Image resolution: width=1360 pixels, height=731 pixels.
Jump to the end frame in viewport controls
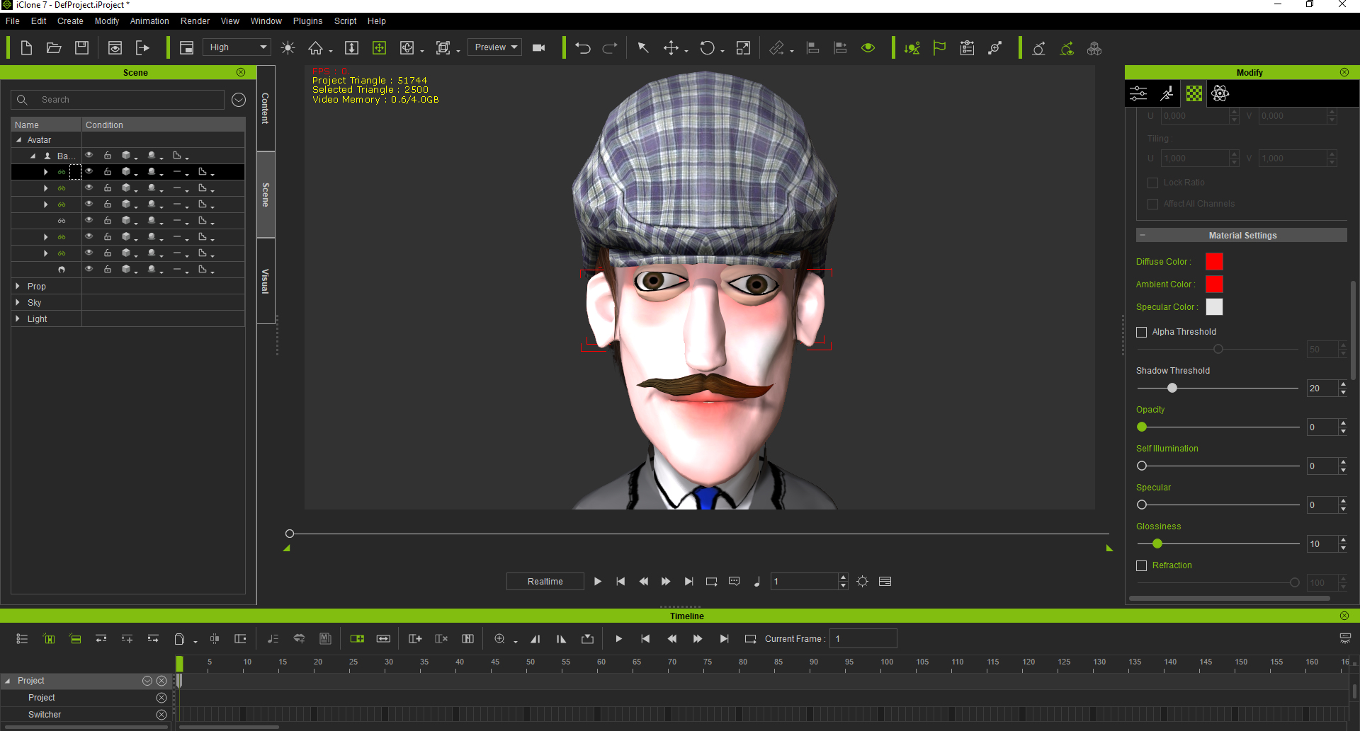click(x=688, y=582)
